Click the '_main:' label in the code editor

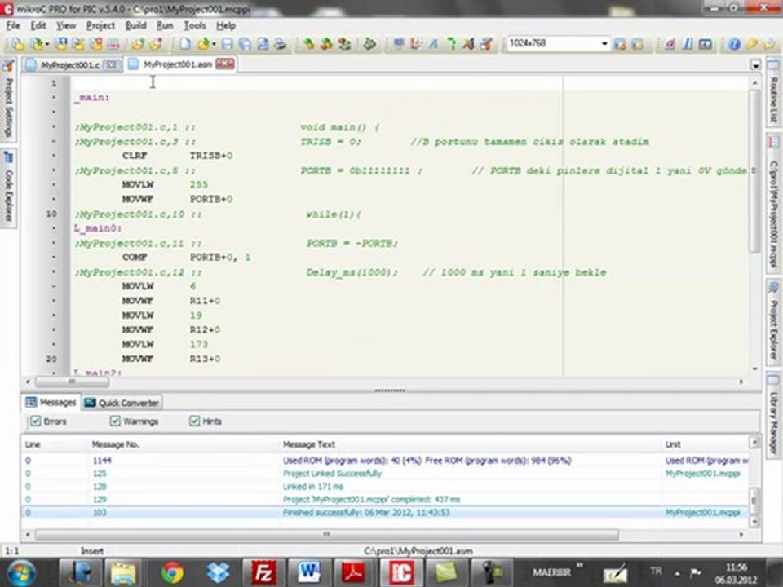click(92, 98)
